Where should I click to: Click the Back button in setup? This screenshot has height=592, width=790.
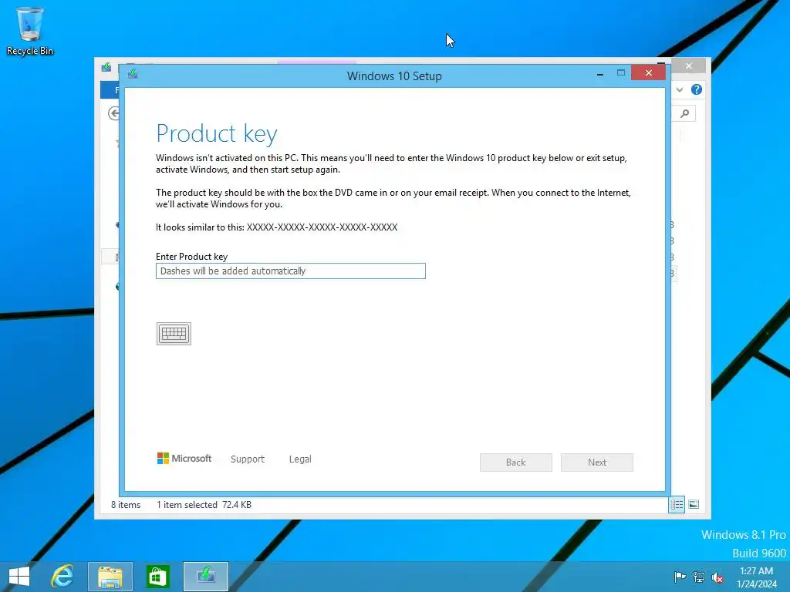click(515, 462)
